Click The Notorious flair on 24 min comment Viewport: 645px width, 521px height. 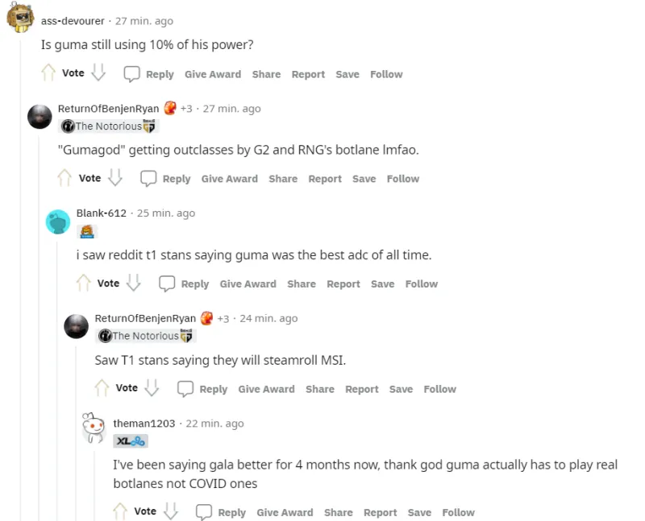coord(146,336)
